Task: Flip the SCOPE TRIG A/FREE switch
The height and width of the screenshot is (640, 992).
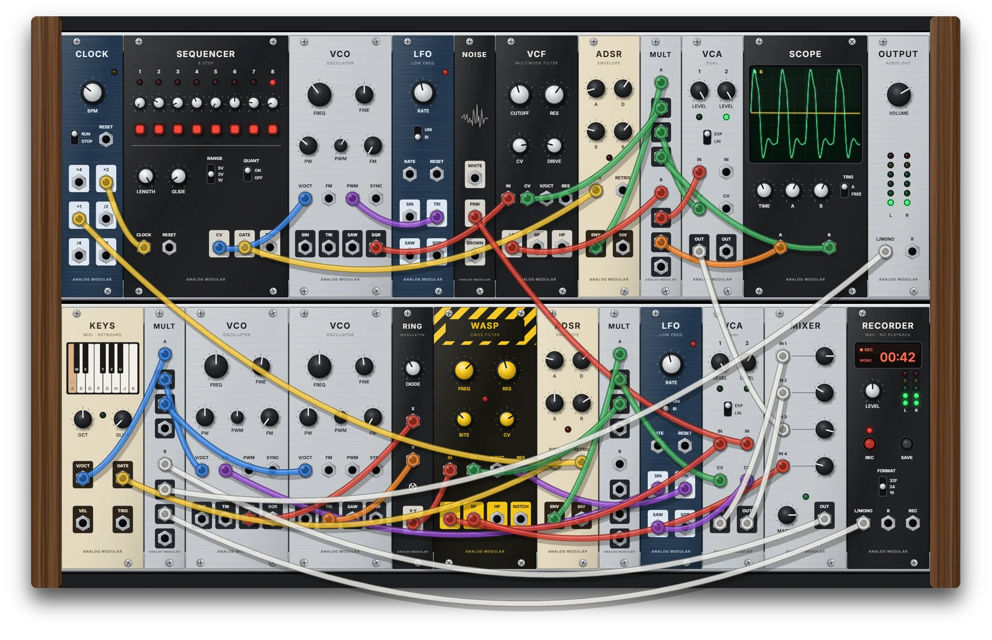Action: tap(844, 190)
